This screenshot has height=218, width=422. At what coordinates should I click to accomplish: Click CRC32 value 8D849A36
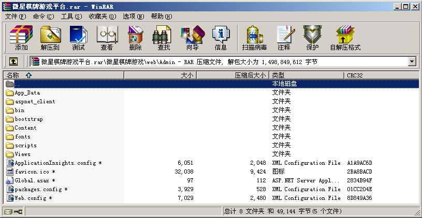(x=359, y=198)
